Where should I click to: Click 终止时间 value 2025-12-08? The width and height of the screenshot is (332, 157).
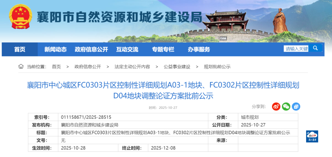[163, 148]
